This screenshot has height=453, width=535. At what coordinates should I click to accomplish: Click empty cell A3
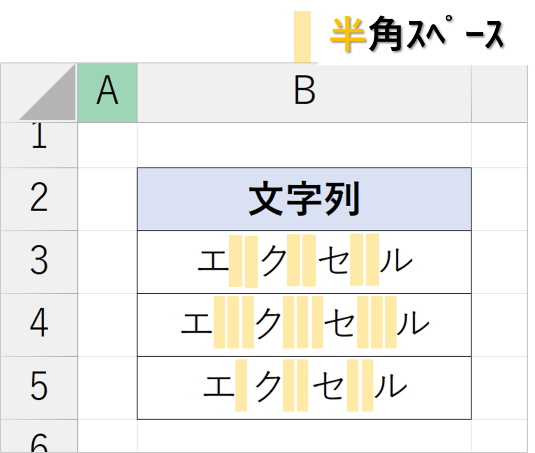[107, 262]
